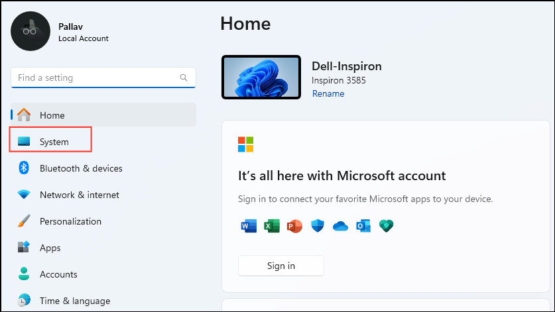Image resolution: width=555 pixels, height=312 pixels.
Task: Click the Inspiron 3585 model text
Action: point(338,80)
